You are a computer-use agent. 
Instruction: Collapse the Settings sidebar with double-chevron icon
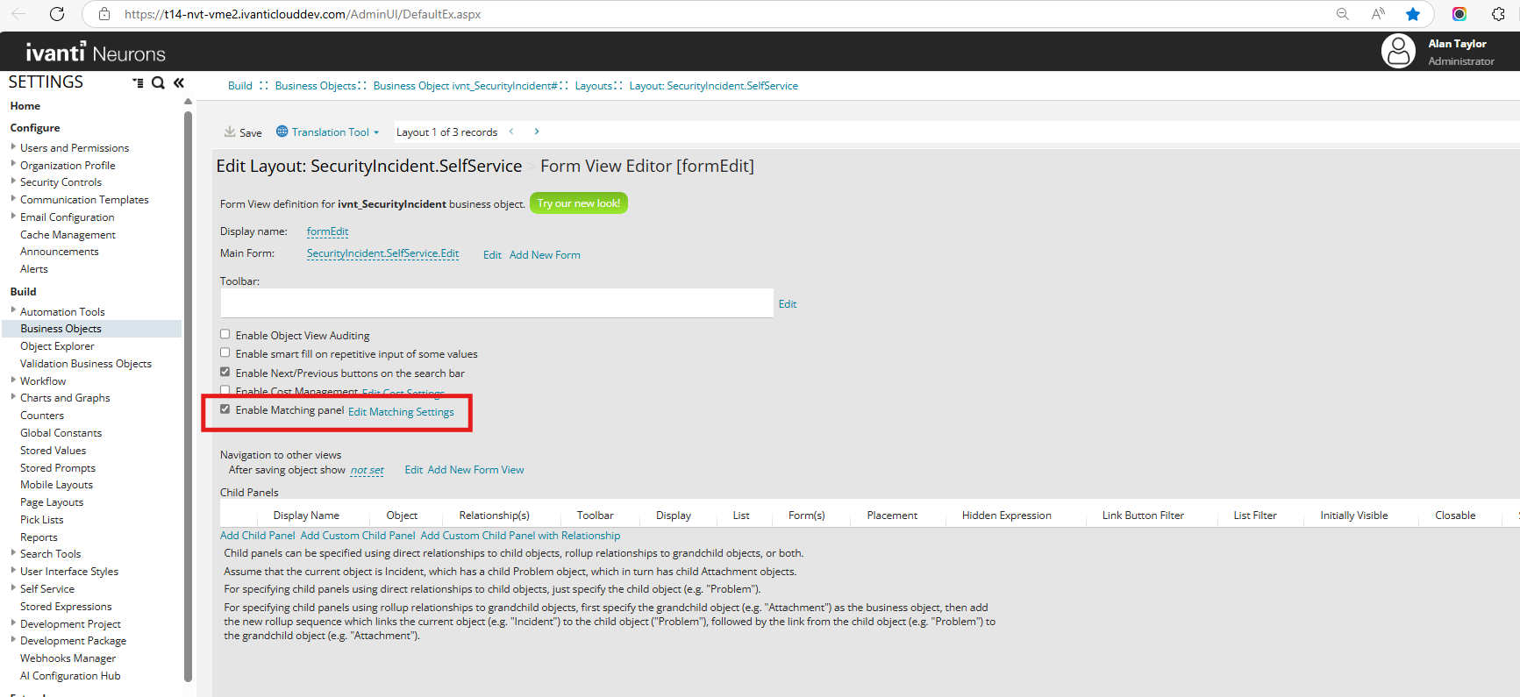(179, 82)
